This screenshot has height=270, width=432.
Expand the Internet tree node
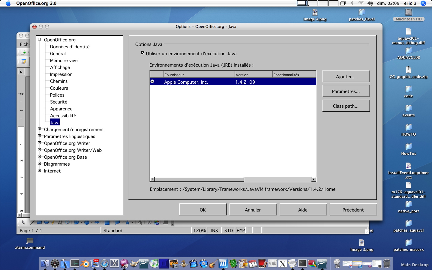click(x=39, y=170)
